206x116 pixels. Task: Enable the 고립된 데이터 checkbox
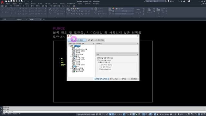[100, 69]
